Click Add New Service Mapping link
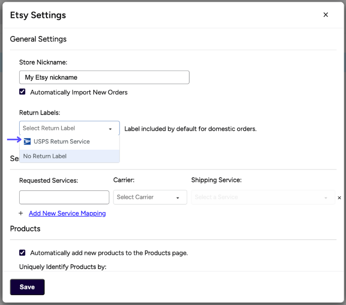This screenshot has width=346, height=305. tap(67, 213)
